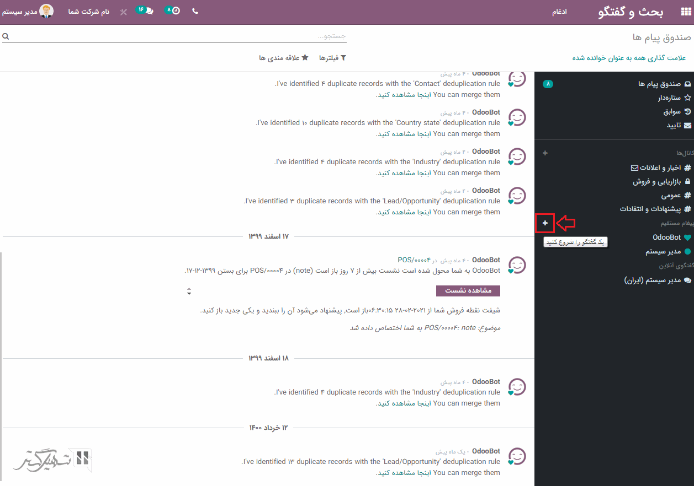Open the علاقه مندی ها favorites dropdown
Image resolution: width=694 pixels, height=486 pixels.
[x=284, y=57]
